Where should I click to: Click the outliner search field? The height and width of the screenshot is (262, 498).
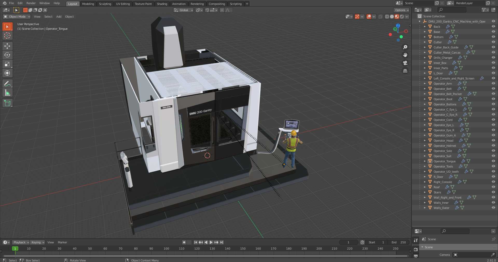[452, 10]
